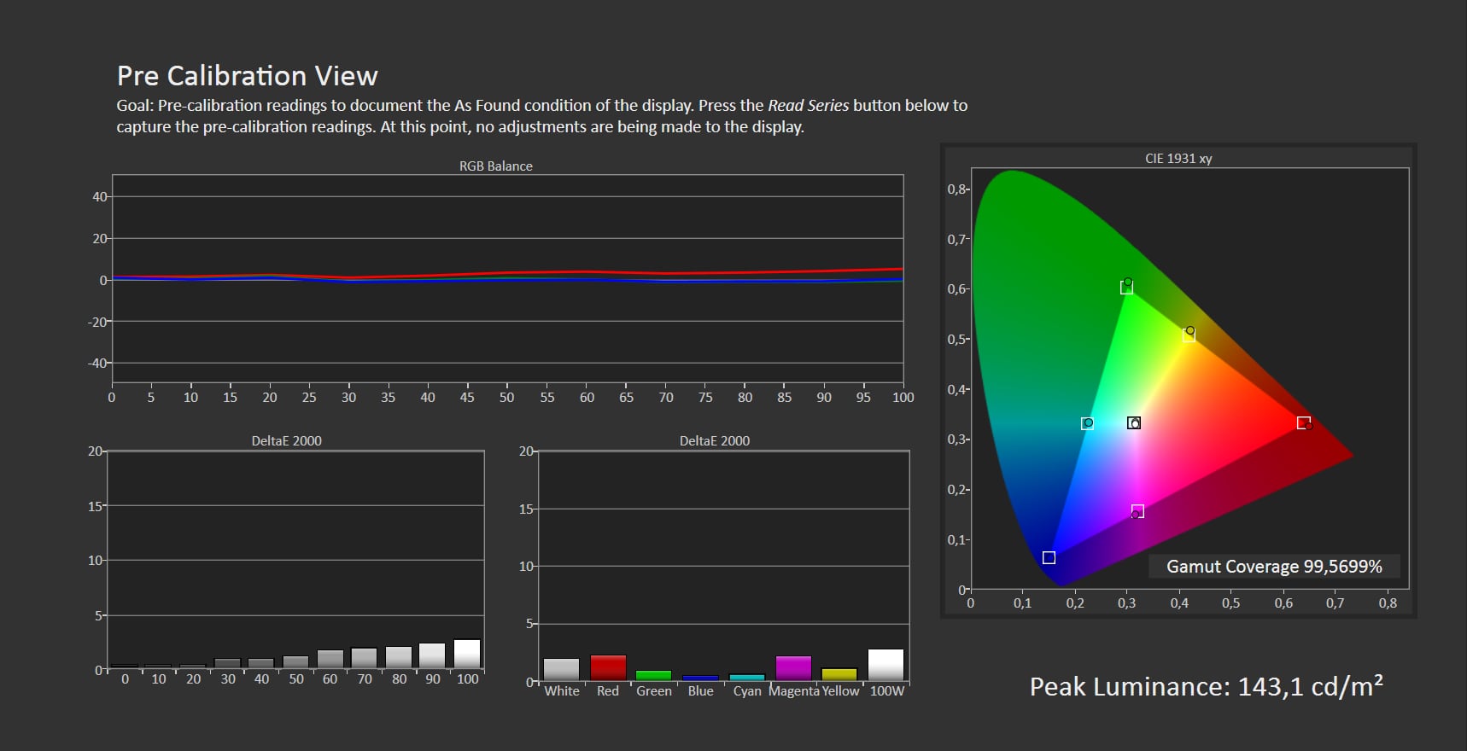Viewport: 1467px width, 751px height.
Task: Select the White bar in color DeltaE chart
Action: point(561,669)
